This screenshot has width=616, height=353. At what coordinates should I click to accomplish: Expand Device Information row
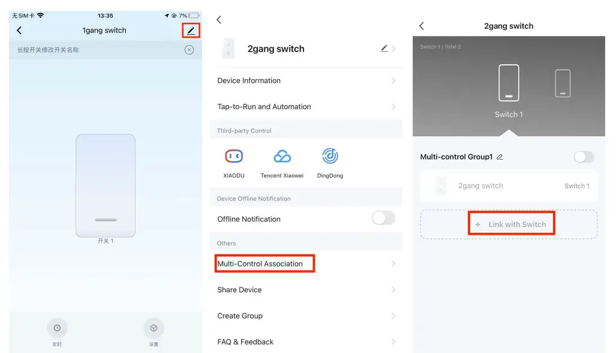coord(306,80)
